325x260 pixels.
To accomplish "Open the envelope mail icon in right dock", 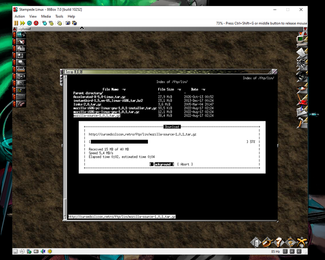I will tap(301, 53).
